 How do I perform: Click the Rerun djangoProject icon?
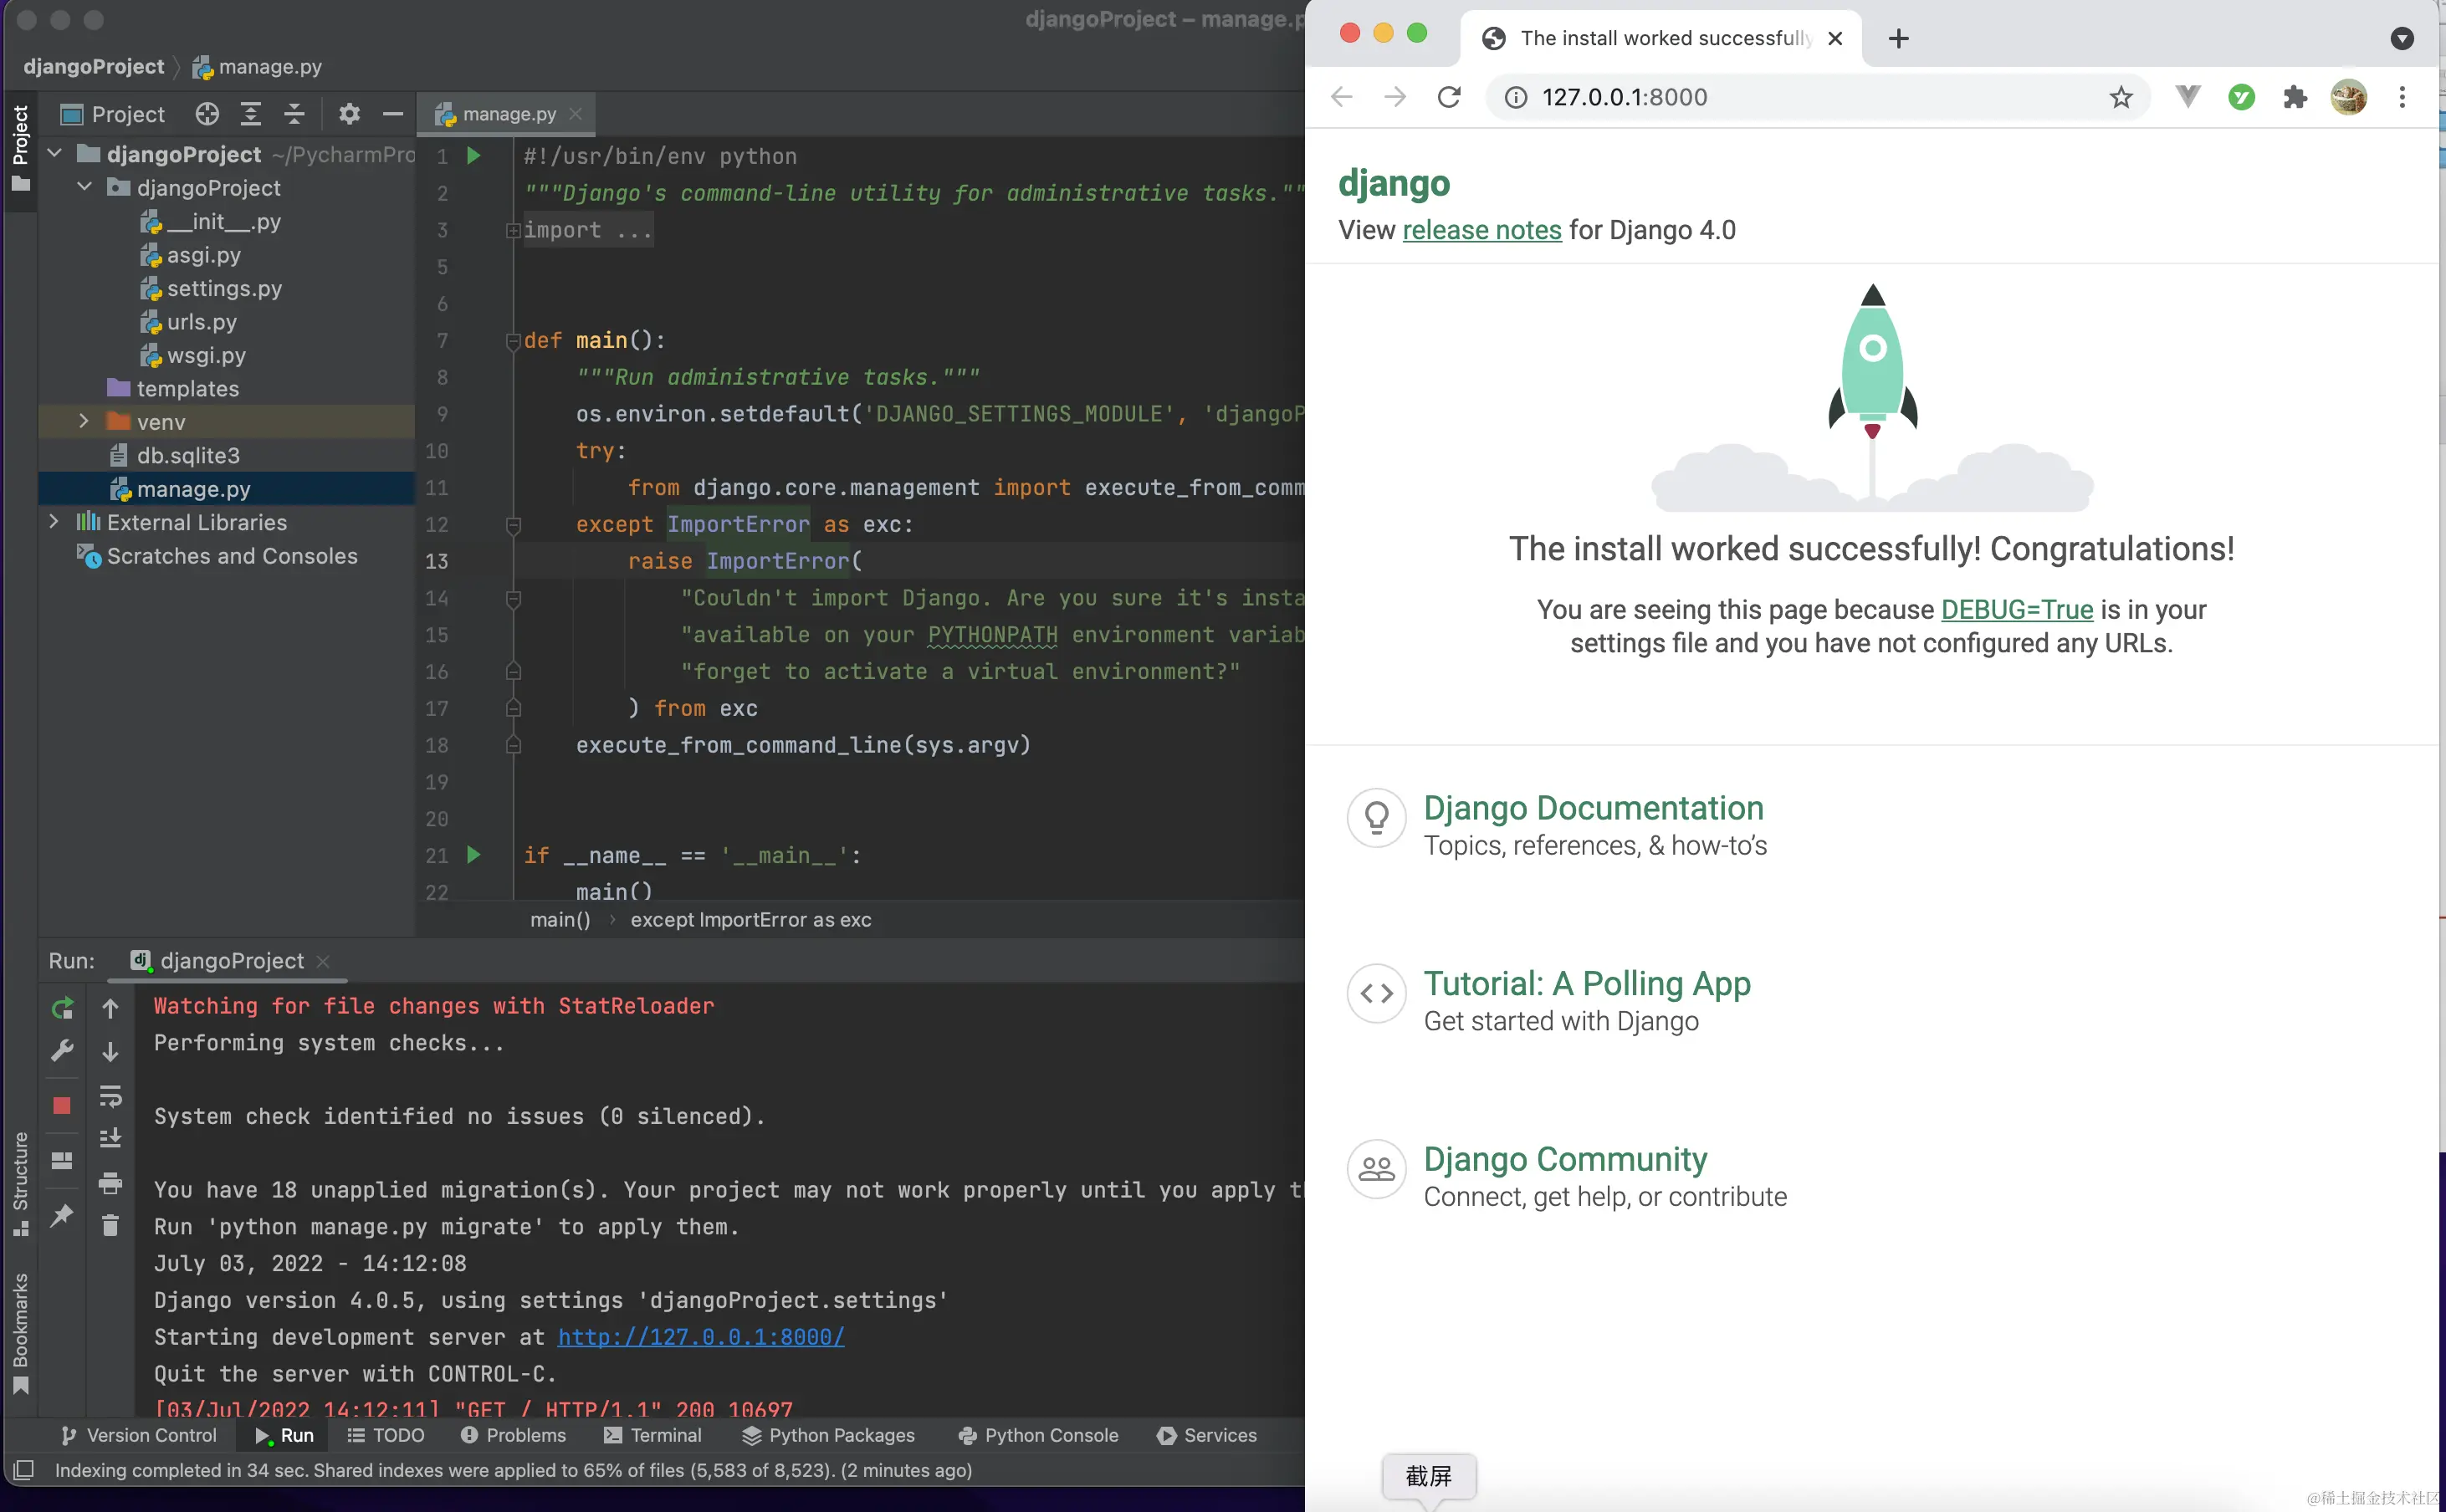62,1008
